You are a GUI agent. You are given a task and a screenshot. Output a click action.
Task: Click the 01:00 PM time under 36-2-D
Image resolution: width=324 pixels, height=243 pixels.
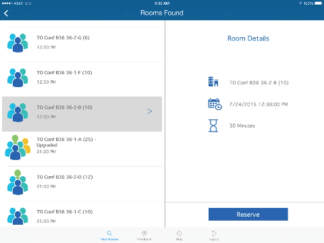click(x=47, y=186)
